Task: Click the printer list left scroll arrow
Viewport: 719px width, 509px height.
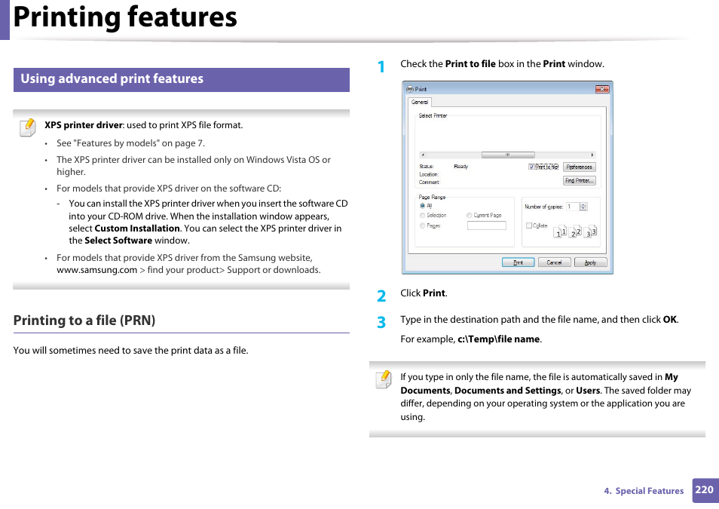Action: [x=423, y=155]
